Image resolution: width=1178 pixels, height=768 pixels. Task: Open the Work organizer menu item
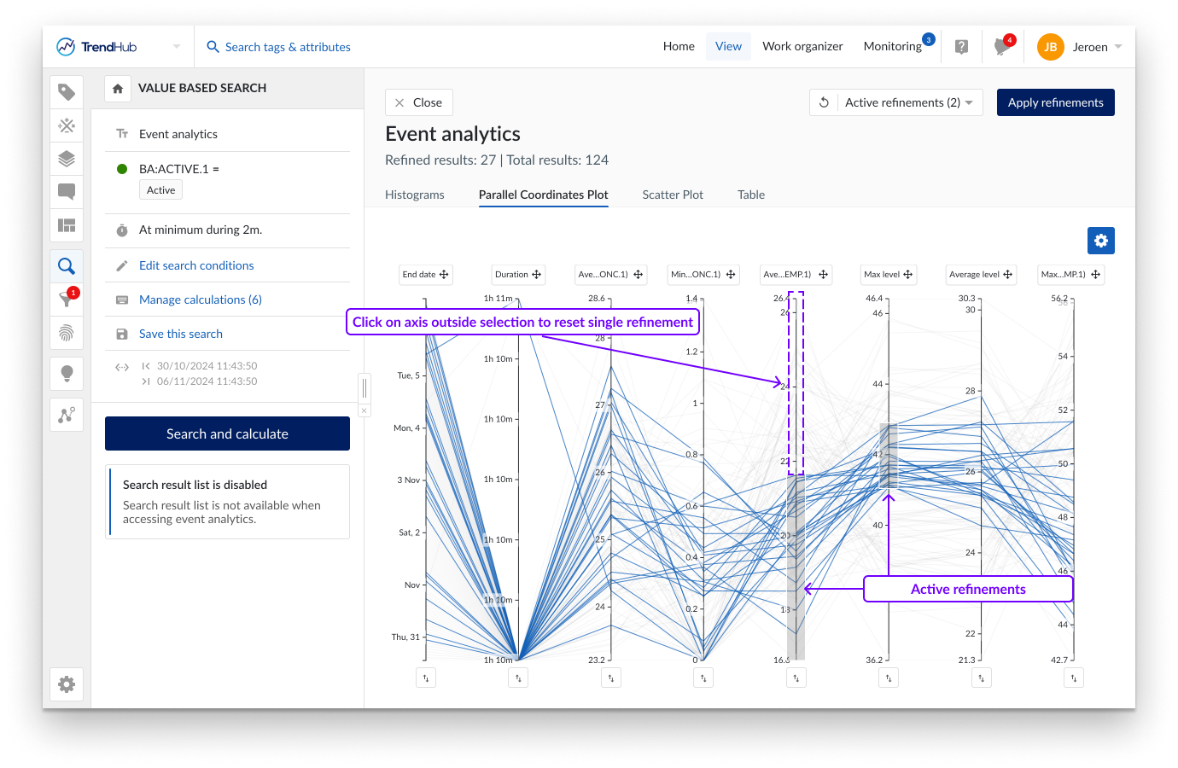pos(802,46)
